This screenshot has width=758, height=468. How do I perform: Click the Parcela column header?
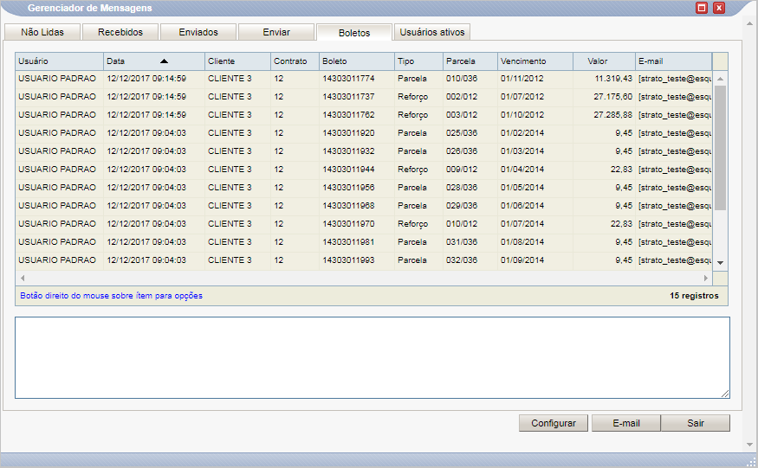point(470,61)
